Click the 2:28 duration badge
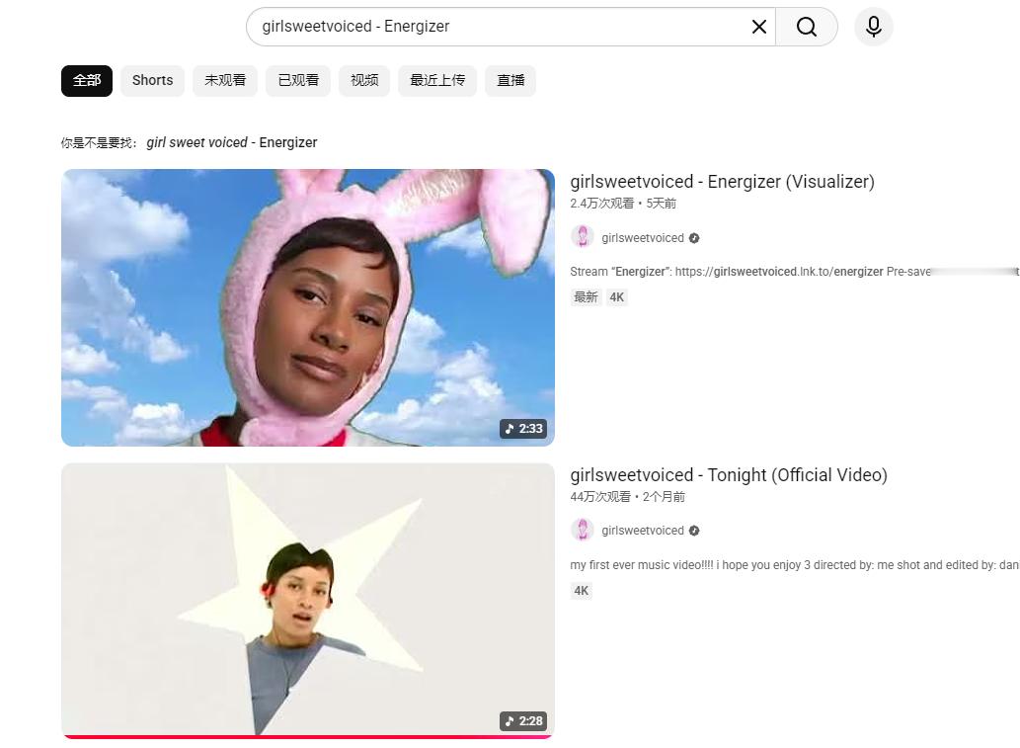1020x748 pixels. (x=523, y=720)
